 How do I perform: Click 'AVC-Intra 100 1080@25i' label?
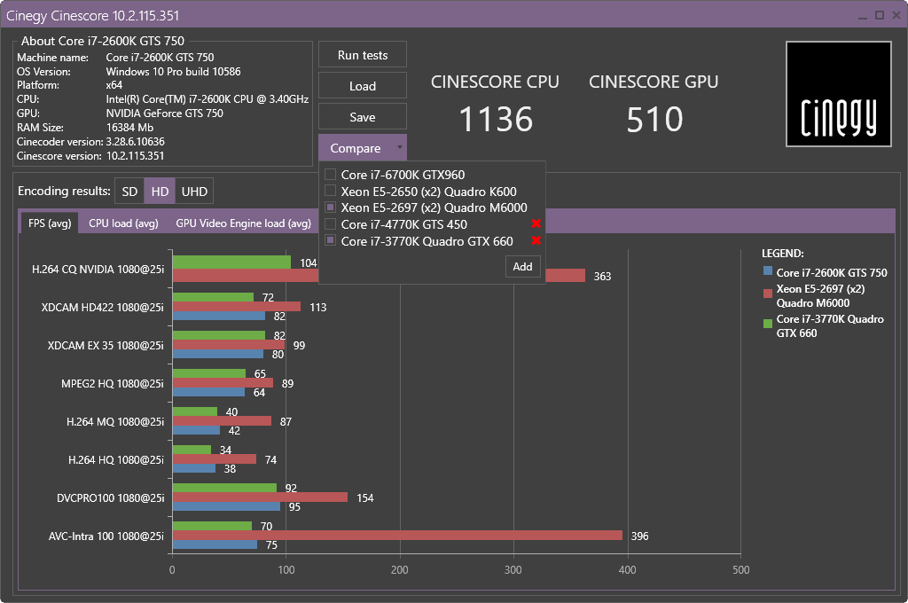coord(106,536)
